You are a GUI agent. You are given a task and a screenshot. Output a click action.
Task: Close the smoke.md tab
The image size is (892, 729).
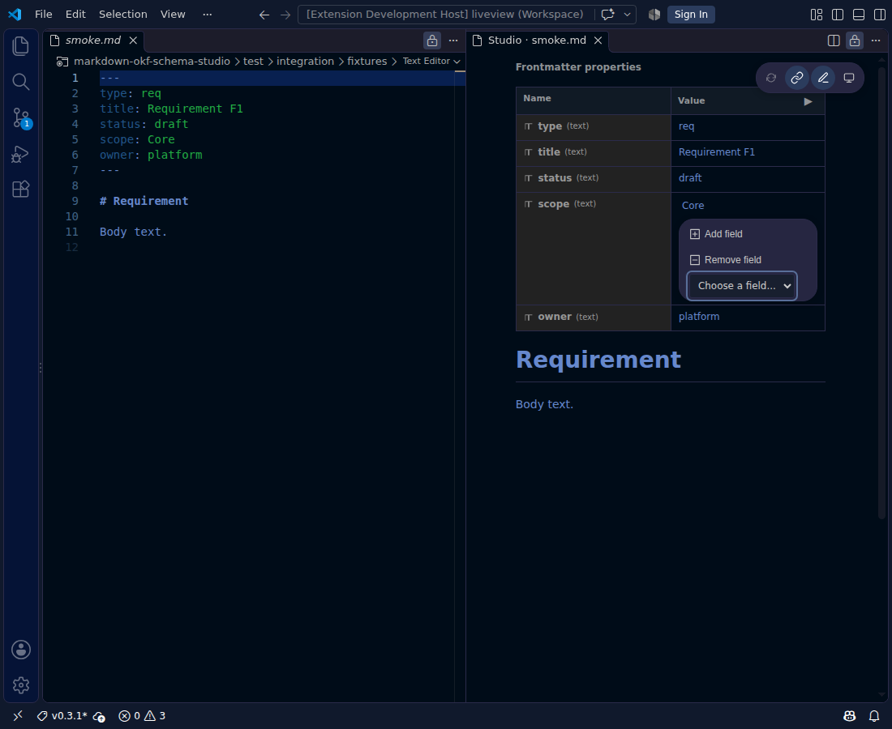pos(133,40)
